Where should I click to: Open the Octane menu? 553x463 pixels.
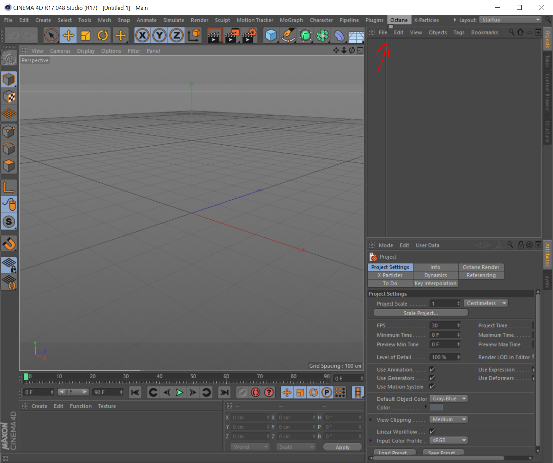pyautogui.click(x=399, y=20)
